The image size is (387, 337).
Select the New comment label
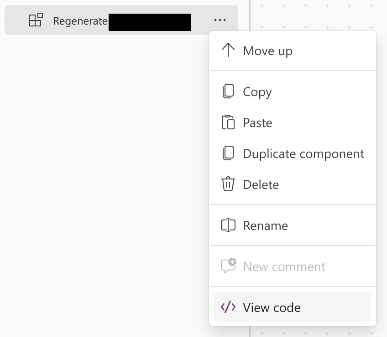tap(284, 267)
